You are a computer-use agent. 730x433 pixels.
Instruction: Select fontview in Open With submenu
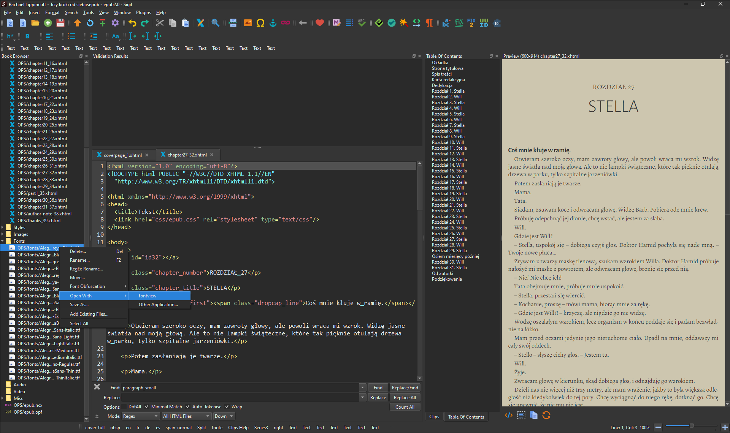click(x=148, y=296)
